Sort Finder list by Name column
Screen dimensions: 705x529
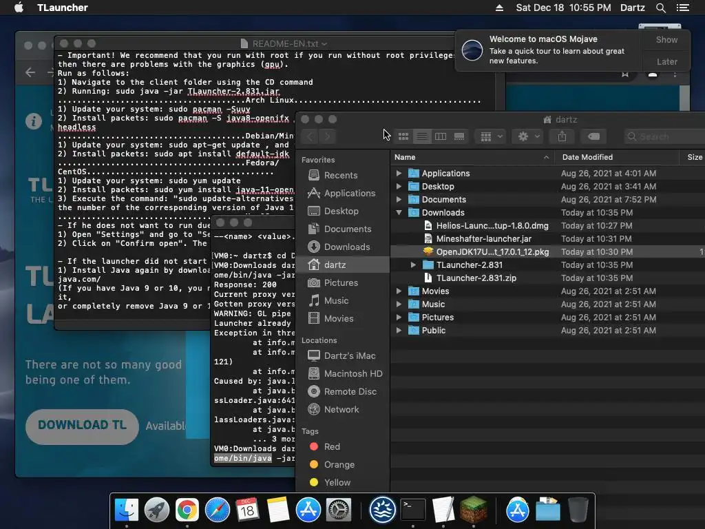(472, 157)
